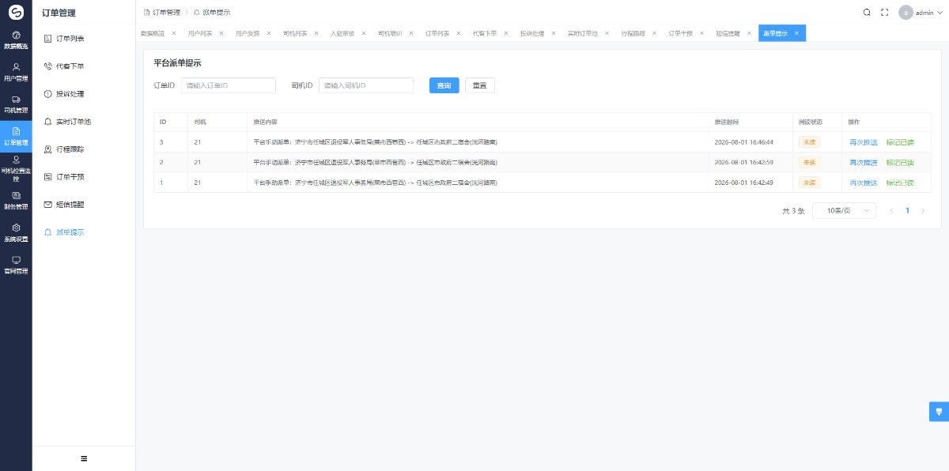
Task: Click the blue floating widget at right edge
Action: 939,412
